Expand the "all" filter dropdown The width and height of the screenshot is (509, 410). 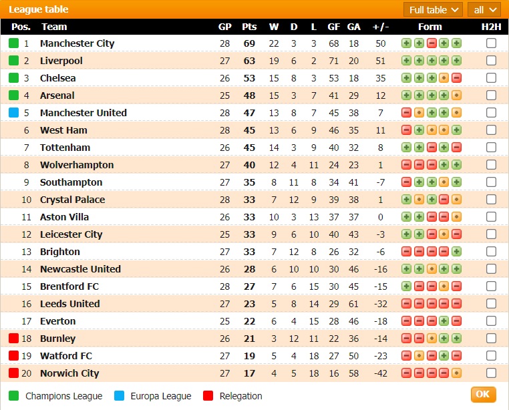485,9
